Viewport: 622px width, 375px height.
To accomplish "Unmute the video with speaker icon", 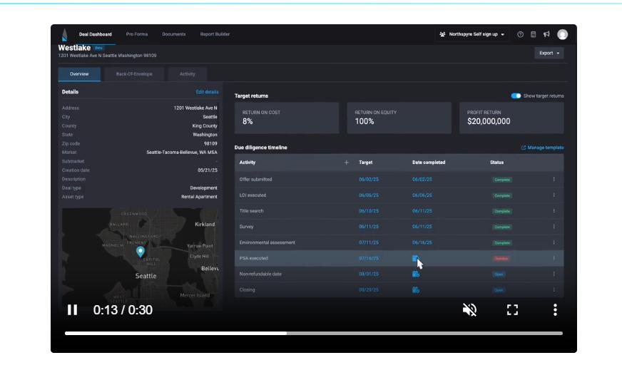I will (469, 309).
